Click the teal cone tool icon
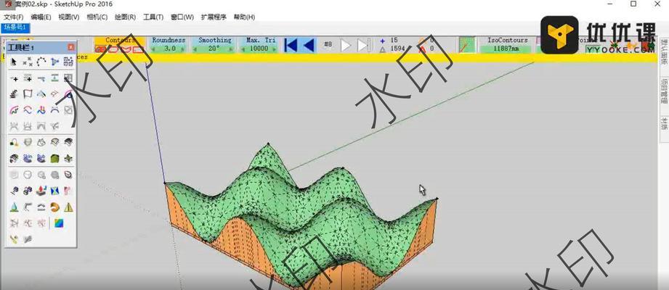This screenshot has width=669, height=290. (14, 207)
